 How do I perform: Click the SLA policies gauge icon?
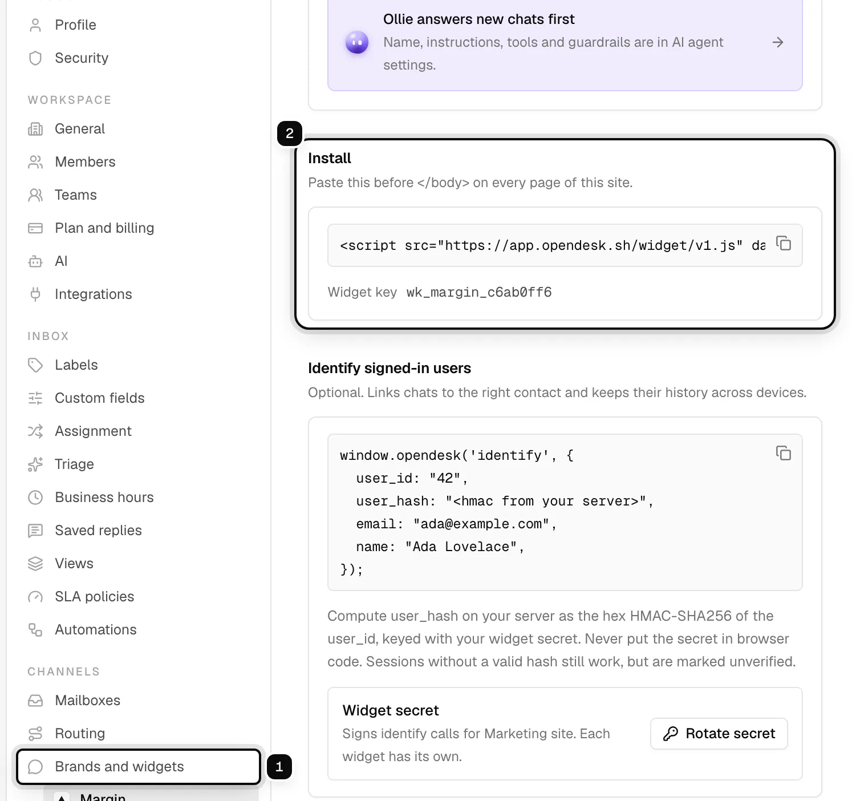click(35, 597)
